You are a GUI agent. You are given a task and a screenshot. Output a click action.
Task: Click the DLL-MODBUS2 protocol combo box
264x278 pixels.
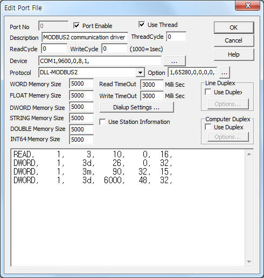click(x=92, y=72)
